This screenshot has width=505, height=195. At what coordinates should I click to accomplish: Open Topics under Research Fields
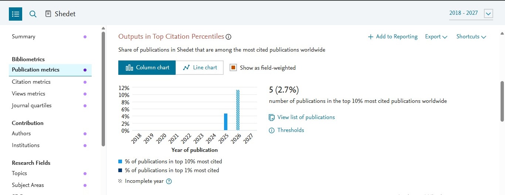coord(19,173)
